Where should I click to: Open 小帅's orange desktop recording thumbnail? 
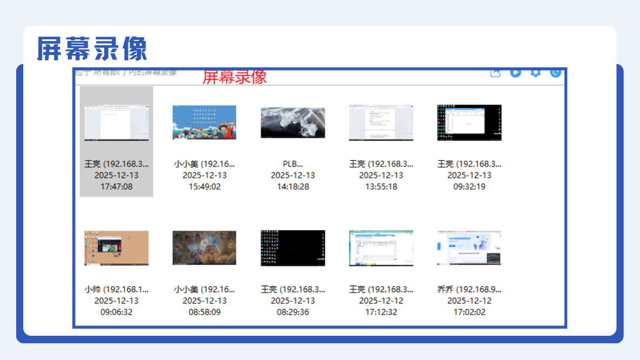click(117, 248)
